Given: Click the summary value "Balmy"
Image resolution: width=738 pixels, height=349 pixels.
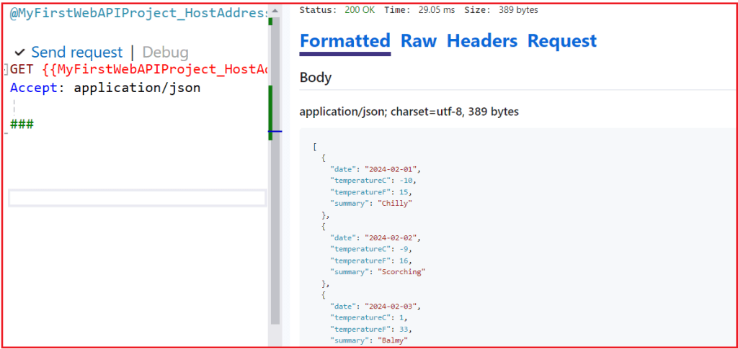Looking at the screenshot, I should [394, 340].
